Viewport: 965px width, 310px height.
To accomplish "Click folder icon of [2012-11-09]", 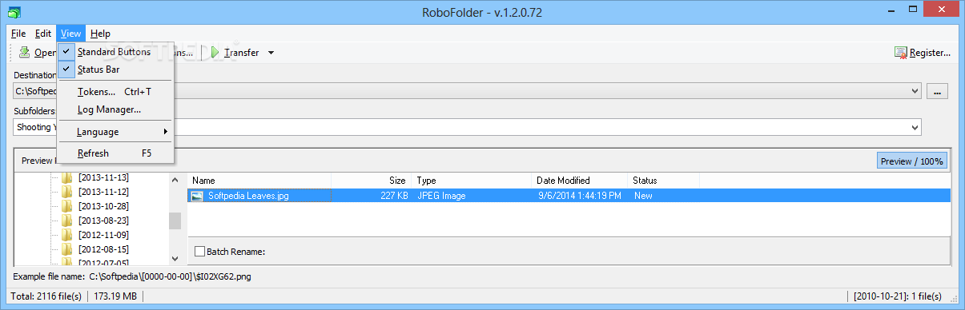I will point(67,235).
